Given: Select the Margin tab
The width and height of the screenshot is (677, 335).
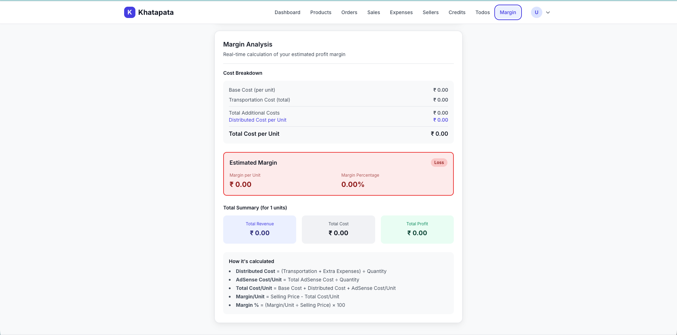Looking at the screenshot, I should (x=508, y=12).
